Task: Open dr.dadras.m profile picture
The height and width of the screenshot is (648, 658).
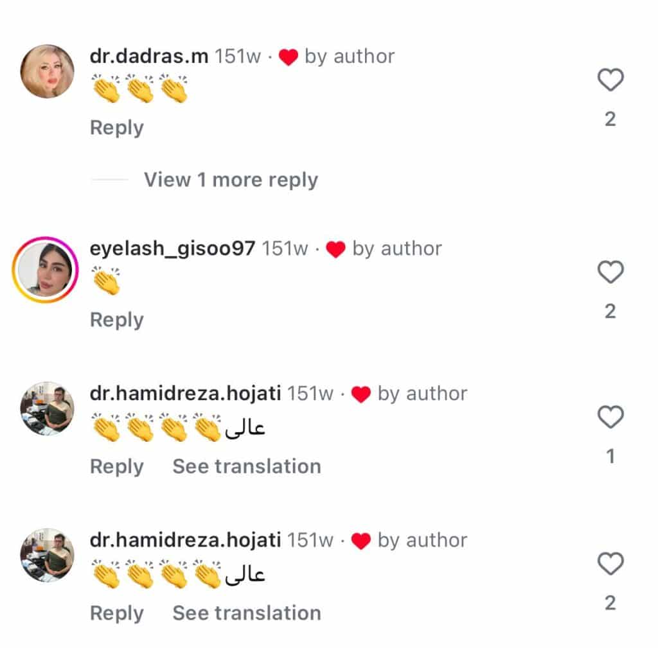Action: 48,71
